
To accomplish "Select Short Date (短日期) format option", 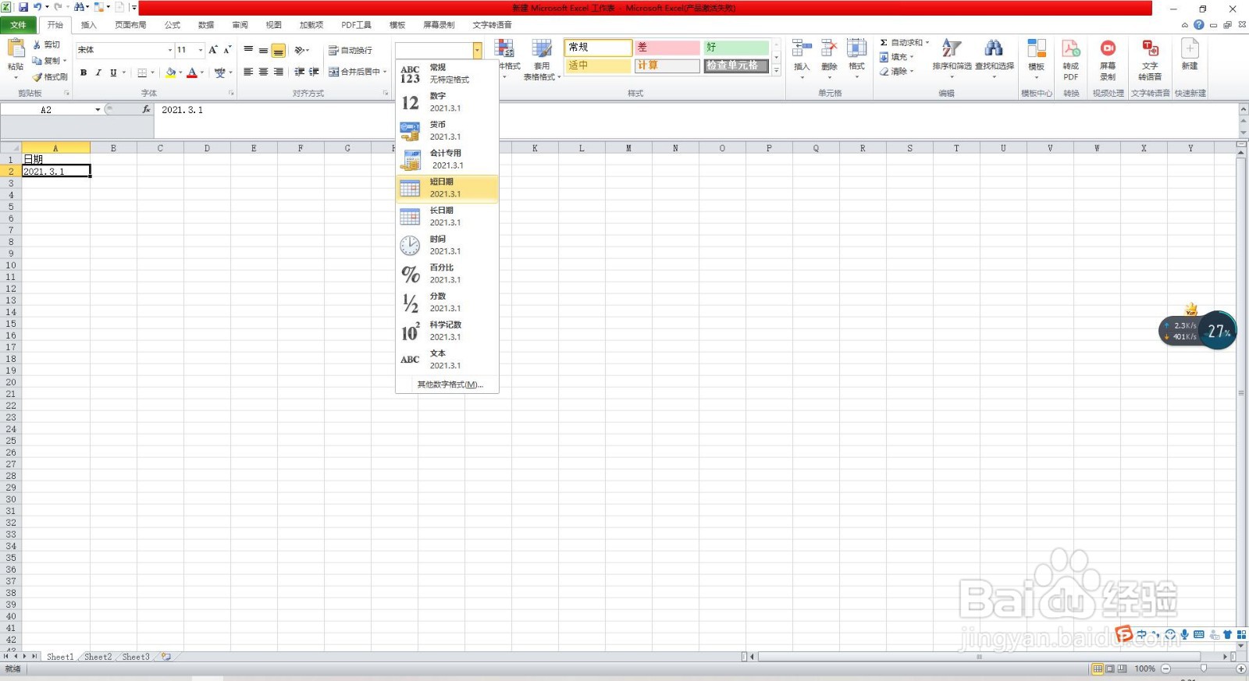I will (447, 188).
